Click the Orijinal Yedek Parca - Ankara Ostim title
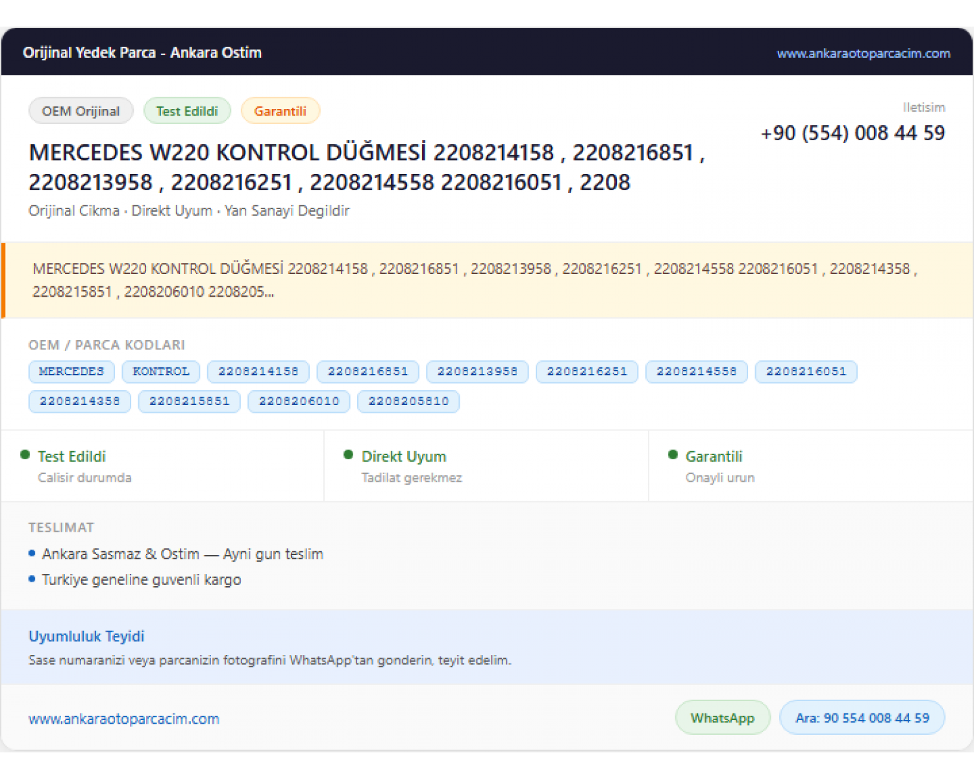Screen dimensions: 974x779 pyautogui.click(x=142, y=53)
